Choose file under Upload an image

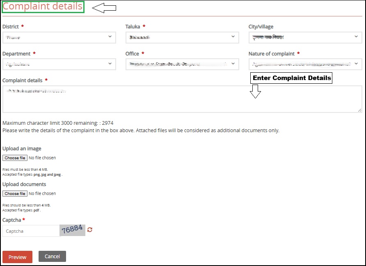(x=15, y=158)
